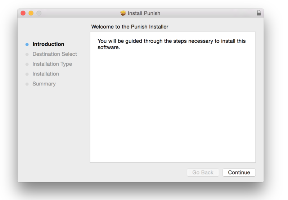Click the Install Punish title text

pos(144,13)
